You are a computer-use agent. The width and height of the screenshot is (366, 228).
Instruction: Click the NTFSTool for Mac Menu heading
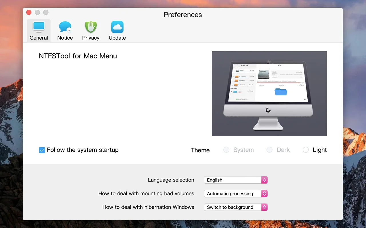78,56
